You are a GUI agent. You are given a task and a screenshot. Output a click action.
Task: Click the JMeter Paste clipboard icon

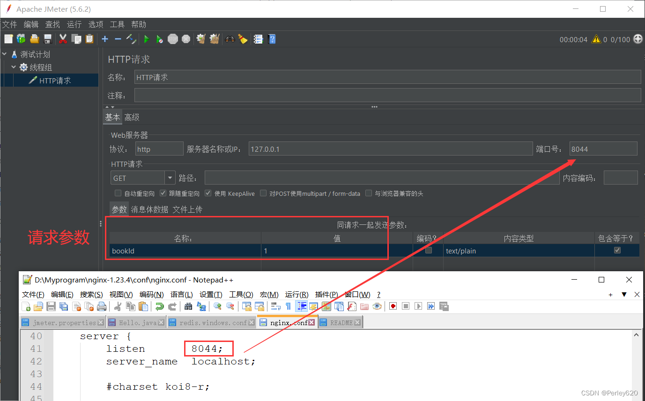click(x=89, y=39)
